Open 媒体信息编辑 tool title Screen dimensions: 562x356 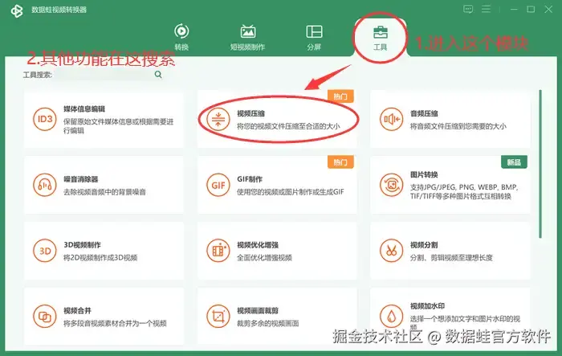point(84,109)
